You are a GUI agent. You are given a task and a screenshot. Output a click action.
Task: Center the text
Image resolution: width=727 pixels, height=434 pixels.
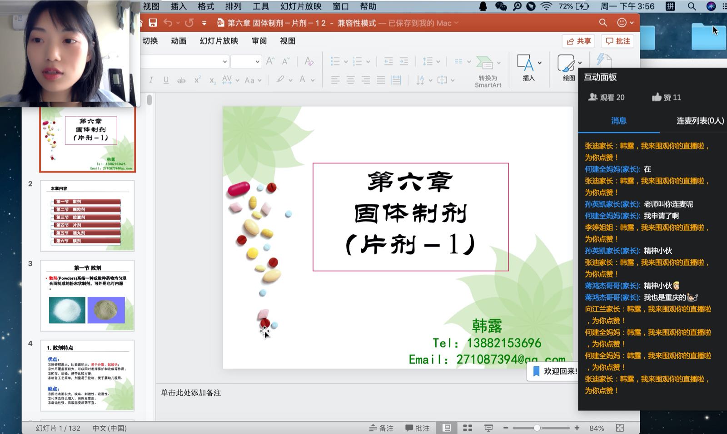tap(351, 80)
